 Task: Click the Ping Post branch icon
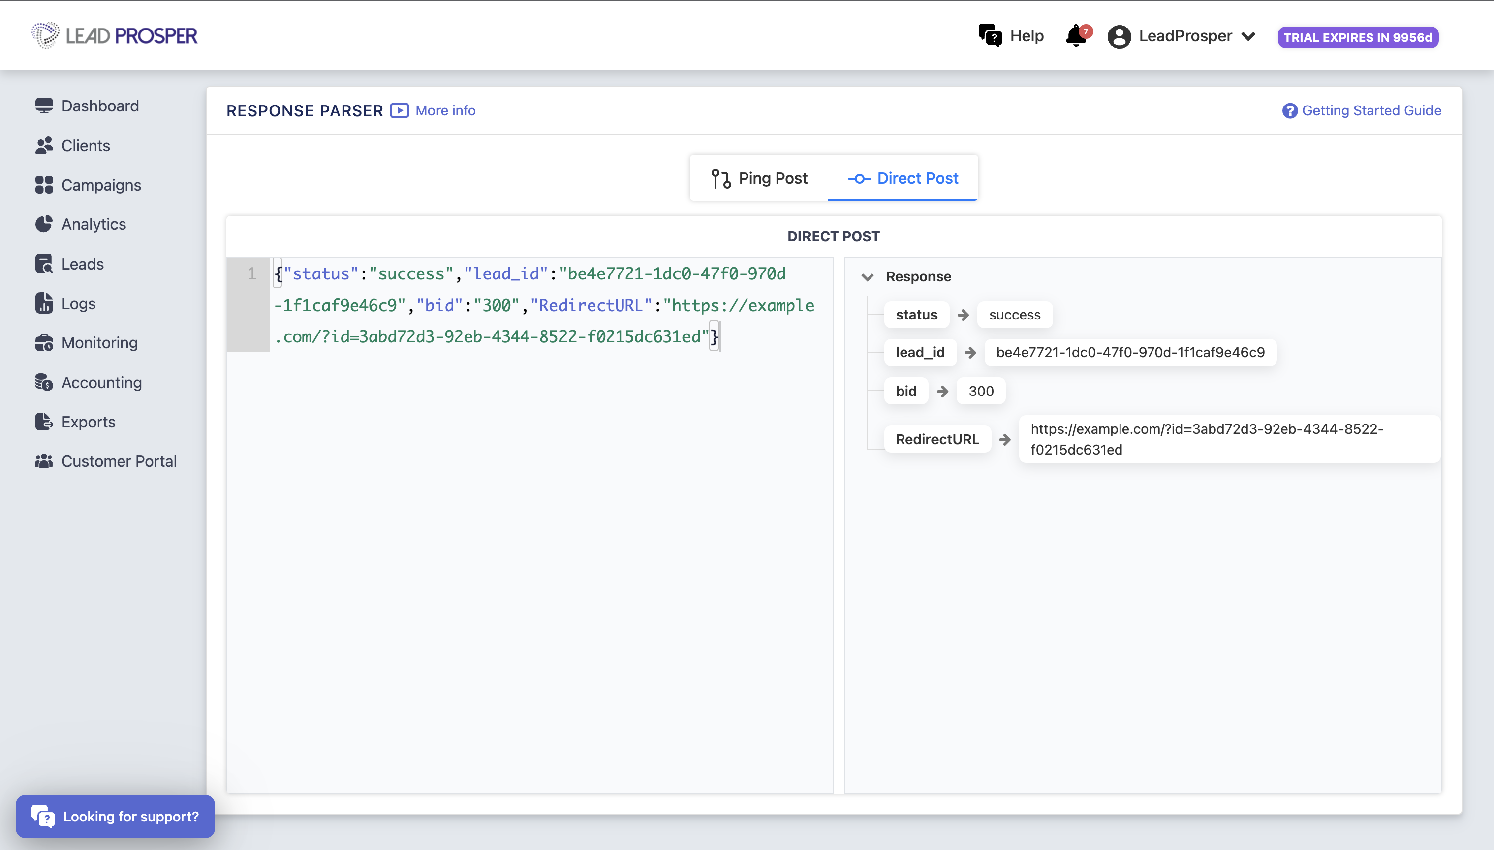tap(721, 179)
